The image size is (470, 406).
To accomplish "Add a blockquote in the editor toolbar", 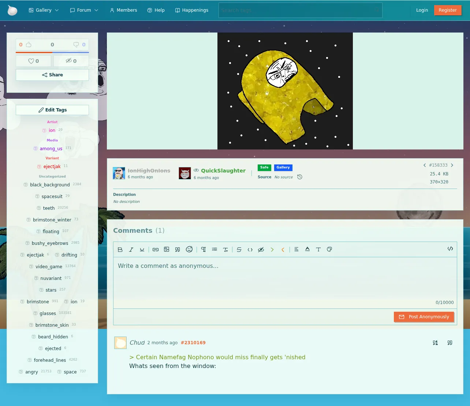I will 178,250.
